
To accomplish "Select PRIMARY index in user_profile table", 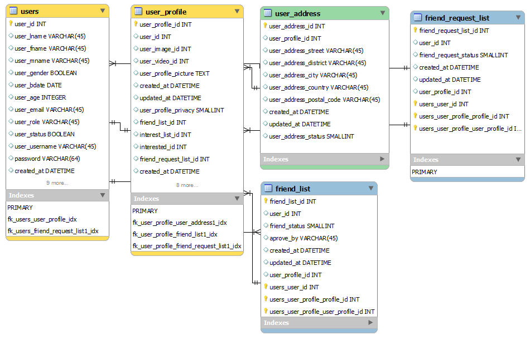I will (144, 211).
